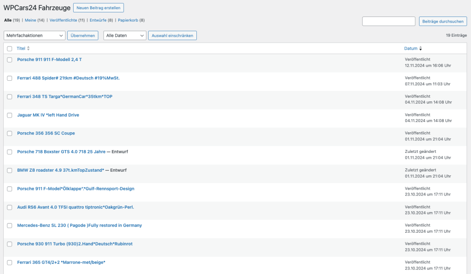Sort posts by the Titel column arrows
The height and width of the screenshot is (274, 471).
pos(29,48)
